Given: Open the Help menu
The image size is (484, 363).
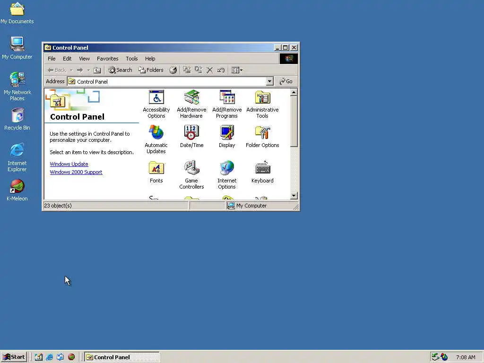Looking at the screenshot, I should tap(150, 59).
